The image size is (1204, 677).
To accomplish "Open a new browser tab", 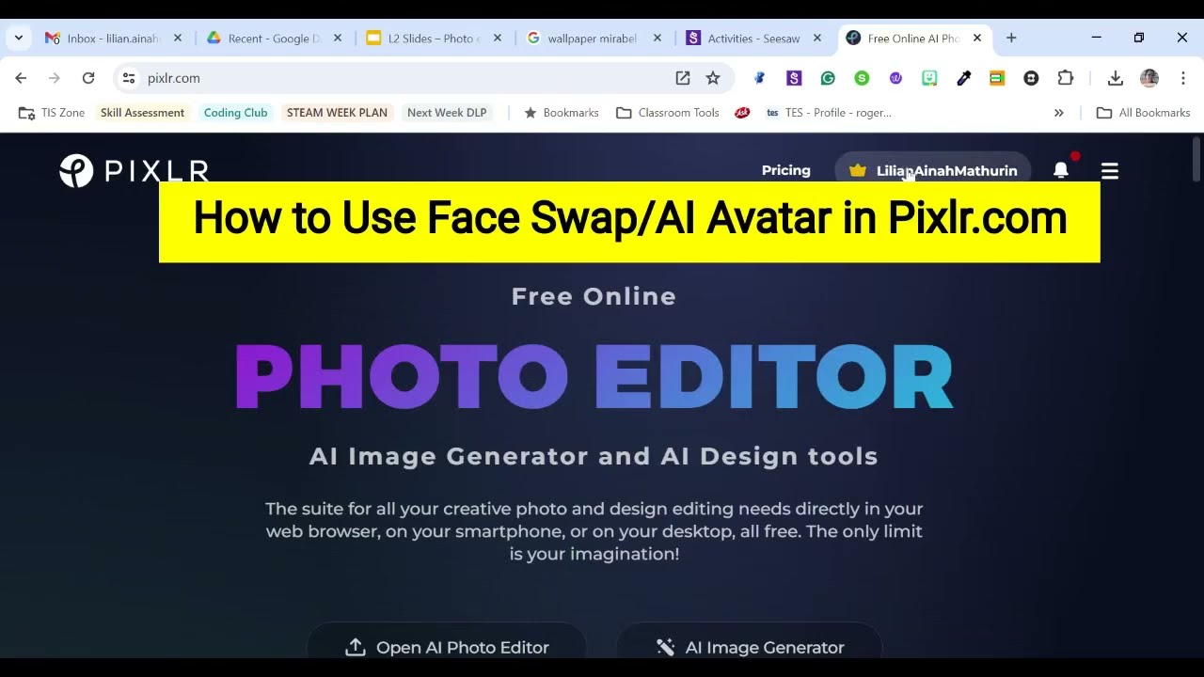I will coord(1011,38).
